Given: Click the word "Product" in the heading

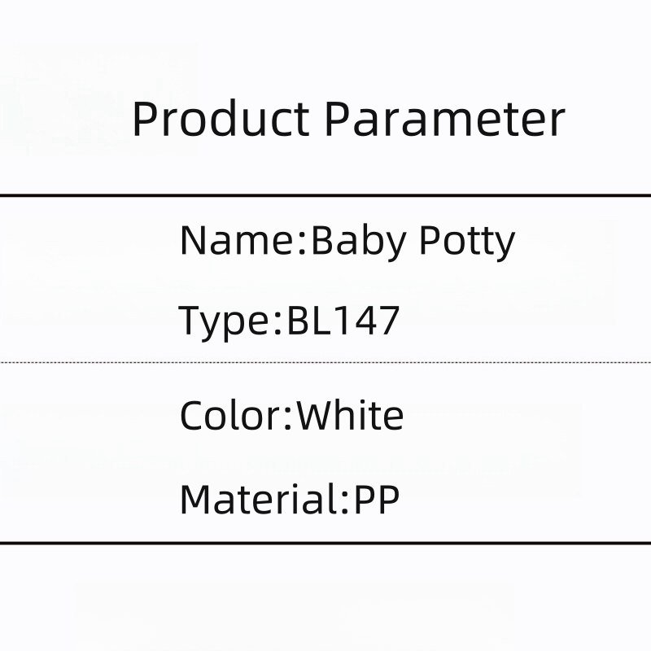Looking at the screenshot, I should pyautogui.click(x=220, y=120).
